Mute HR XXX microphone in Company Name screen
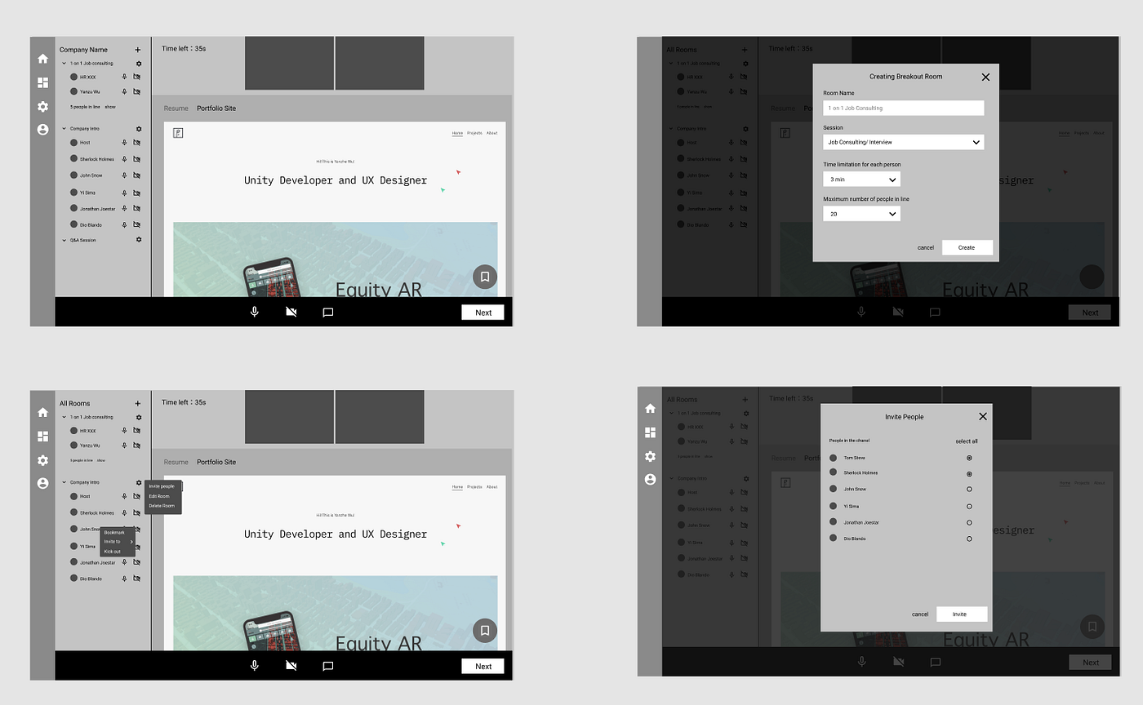1143x705 pixels. click(124, 77)
